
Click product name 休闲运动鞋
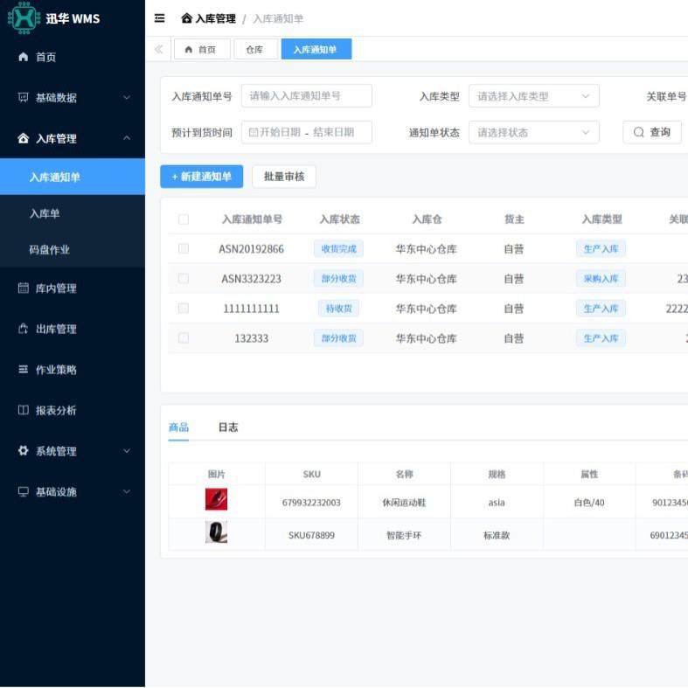point(404,503)
